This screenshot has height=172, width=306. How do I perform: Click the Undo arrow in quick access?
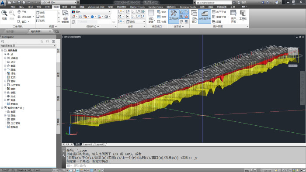click(29, 2)
